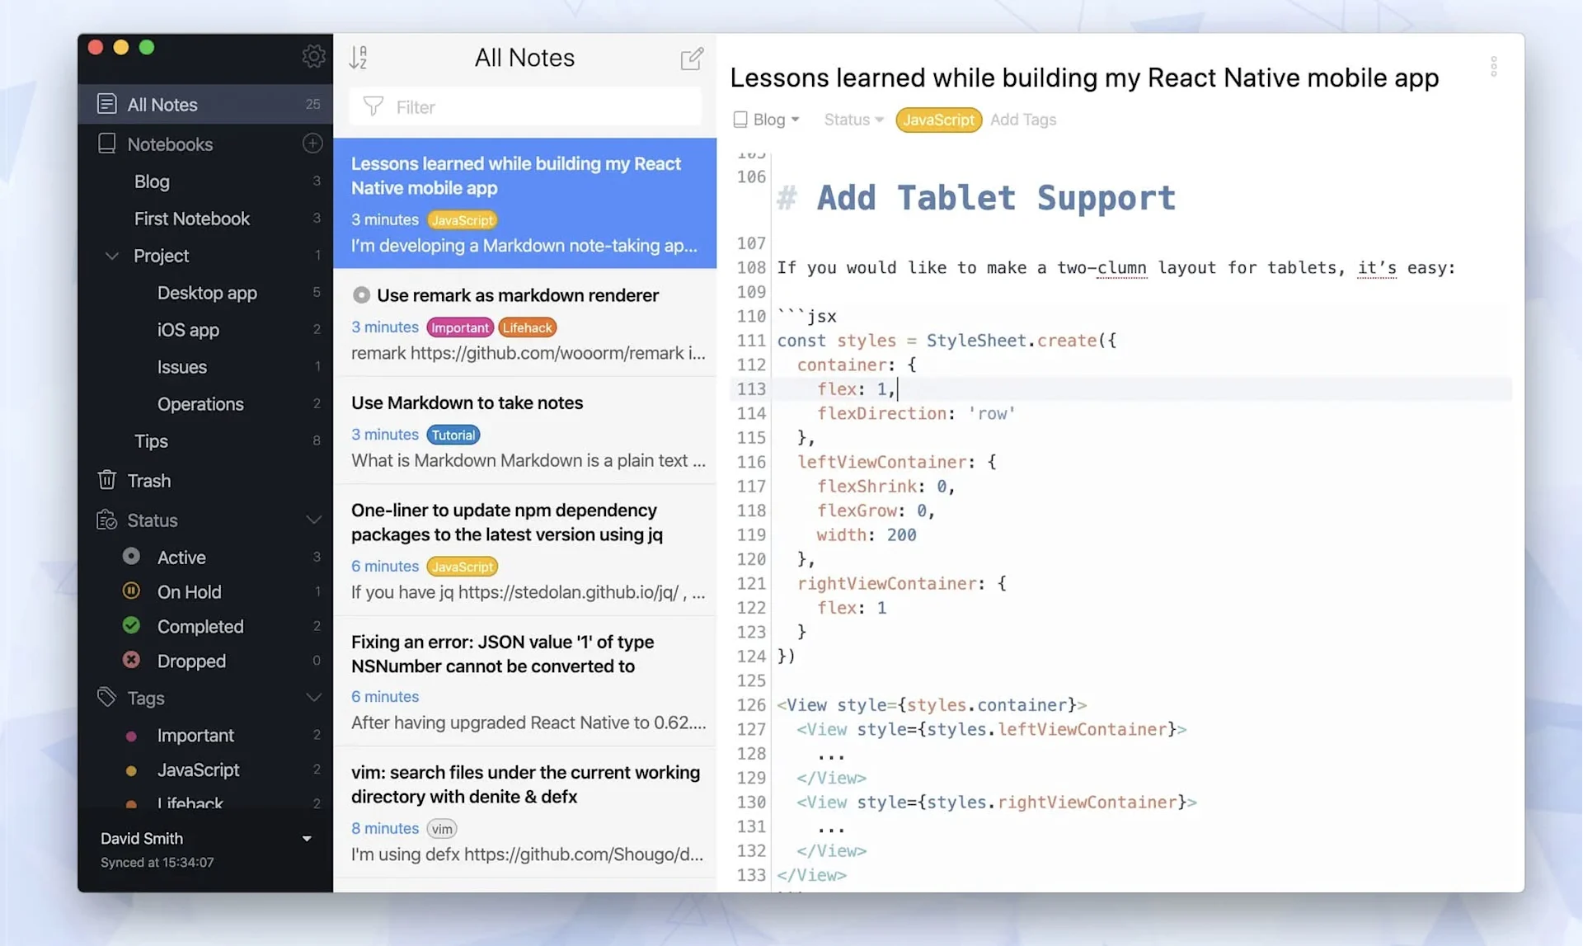Toggle status circle on remark renderer note
Screen dimensions: 1583x946
(x=361, y=295)
